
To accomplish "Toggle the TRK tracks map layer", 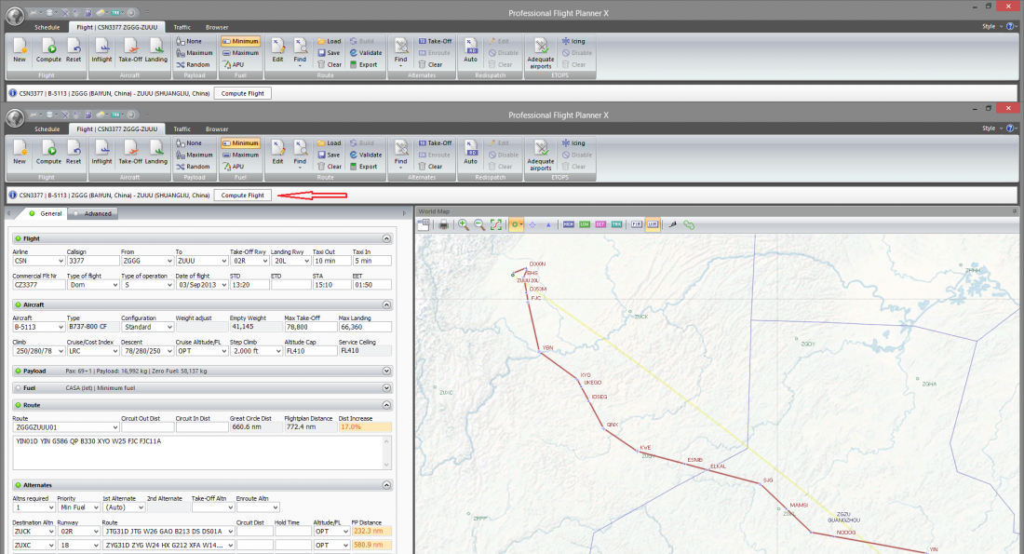I will pos(616,224).
